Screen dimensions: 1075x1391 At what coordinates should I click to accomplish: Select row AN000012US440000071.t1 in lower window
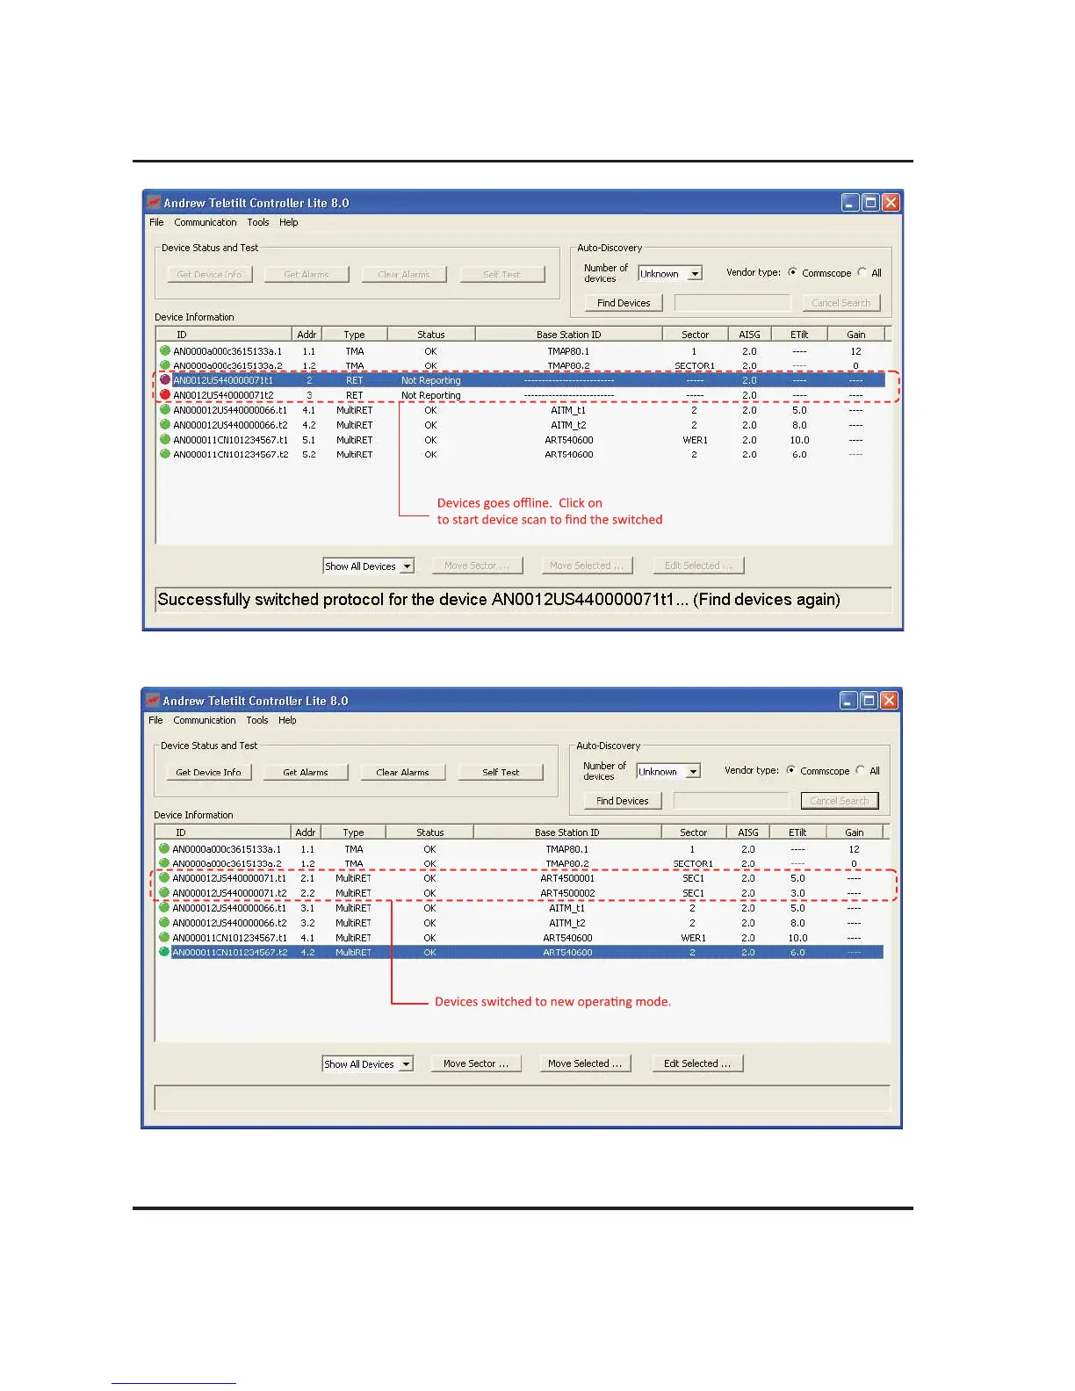[522, 878]
